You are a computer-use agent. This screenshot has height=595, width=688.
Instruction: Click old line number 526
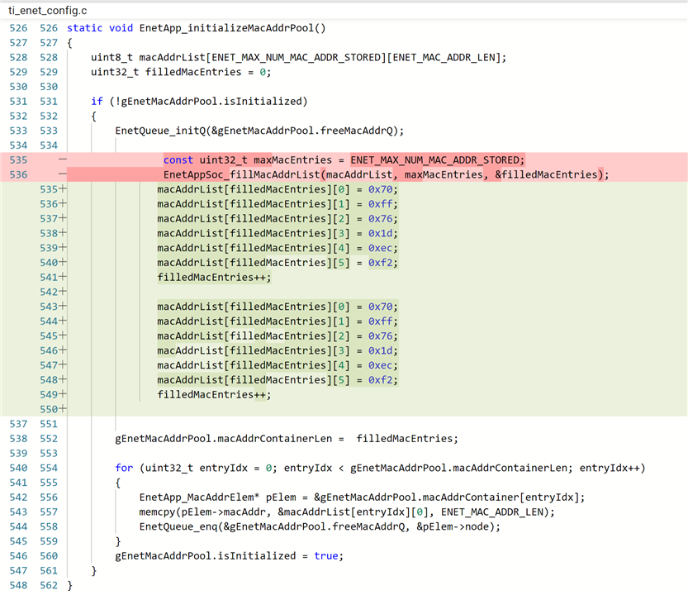(18, 28)
